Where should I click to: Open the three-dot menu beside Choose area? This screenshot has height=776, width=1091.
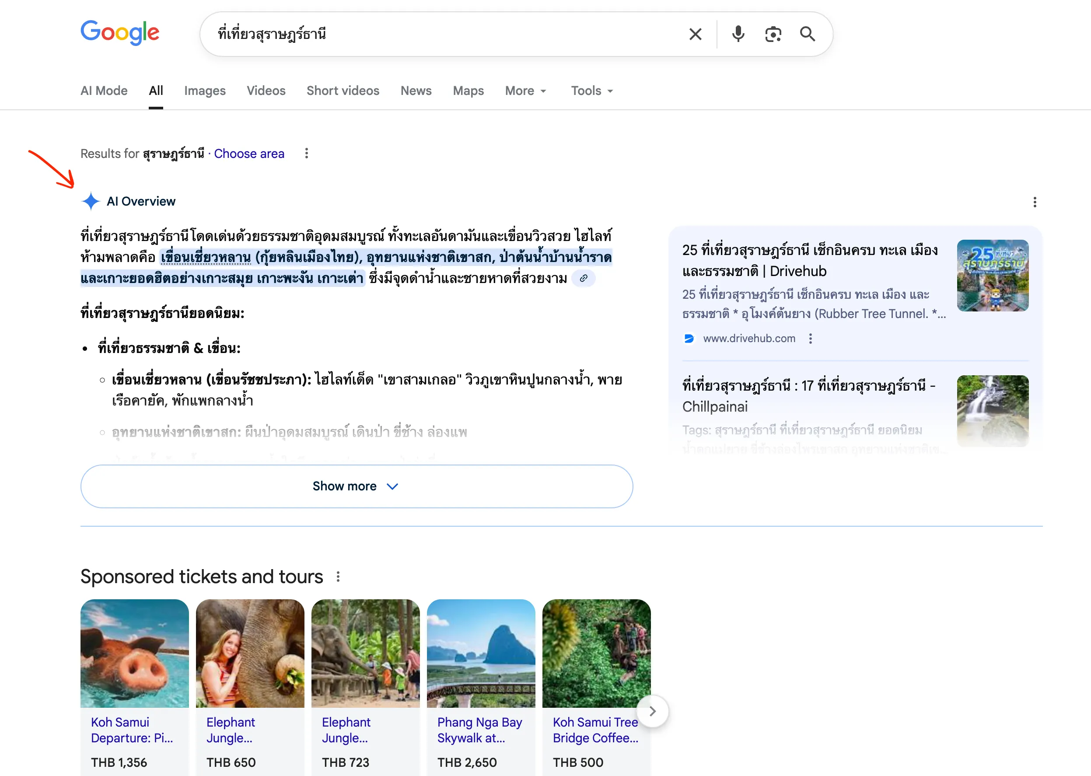pyautogui.click(x=306, y=154)
